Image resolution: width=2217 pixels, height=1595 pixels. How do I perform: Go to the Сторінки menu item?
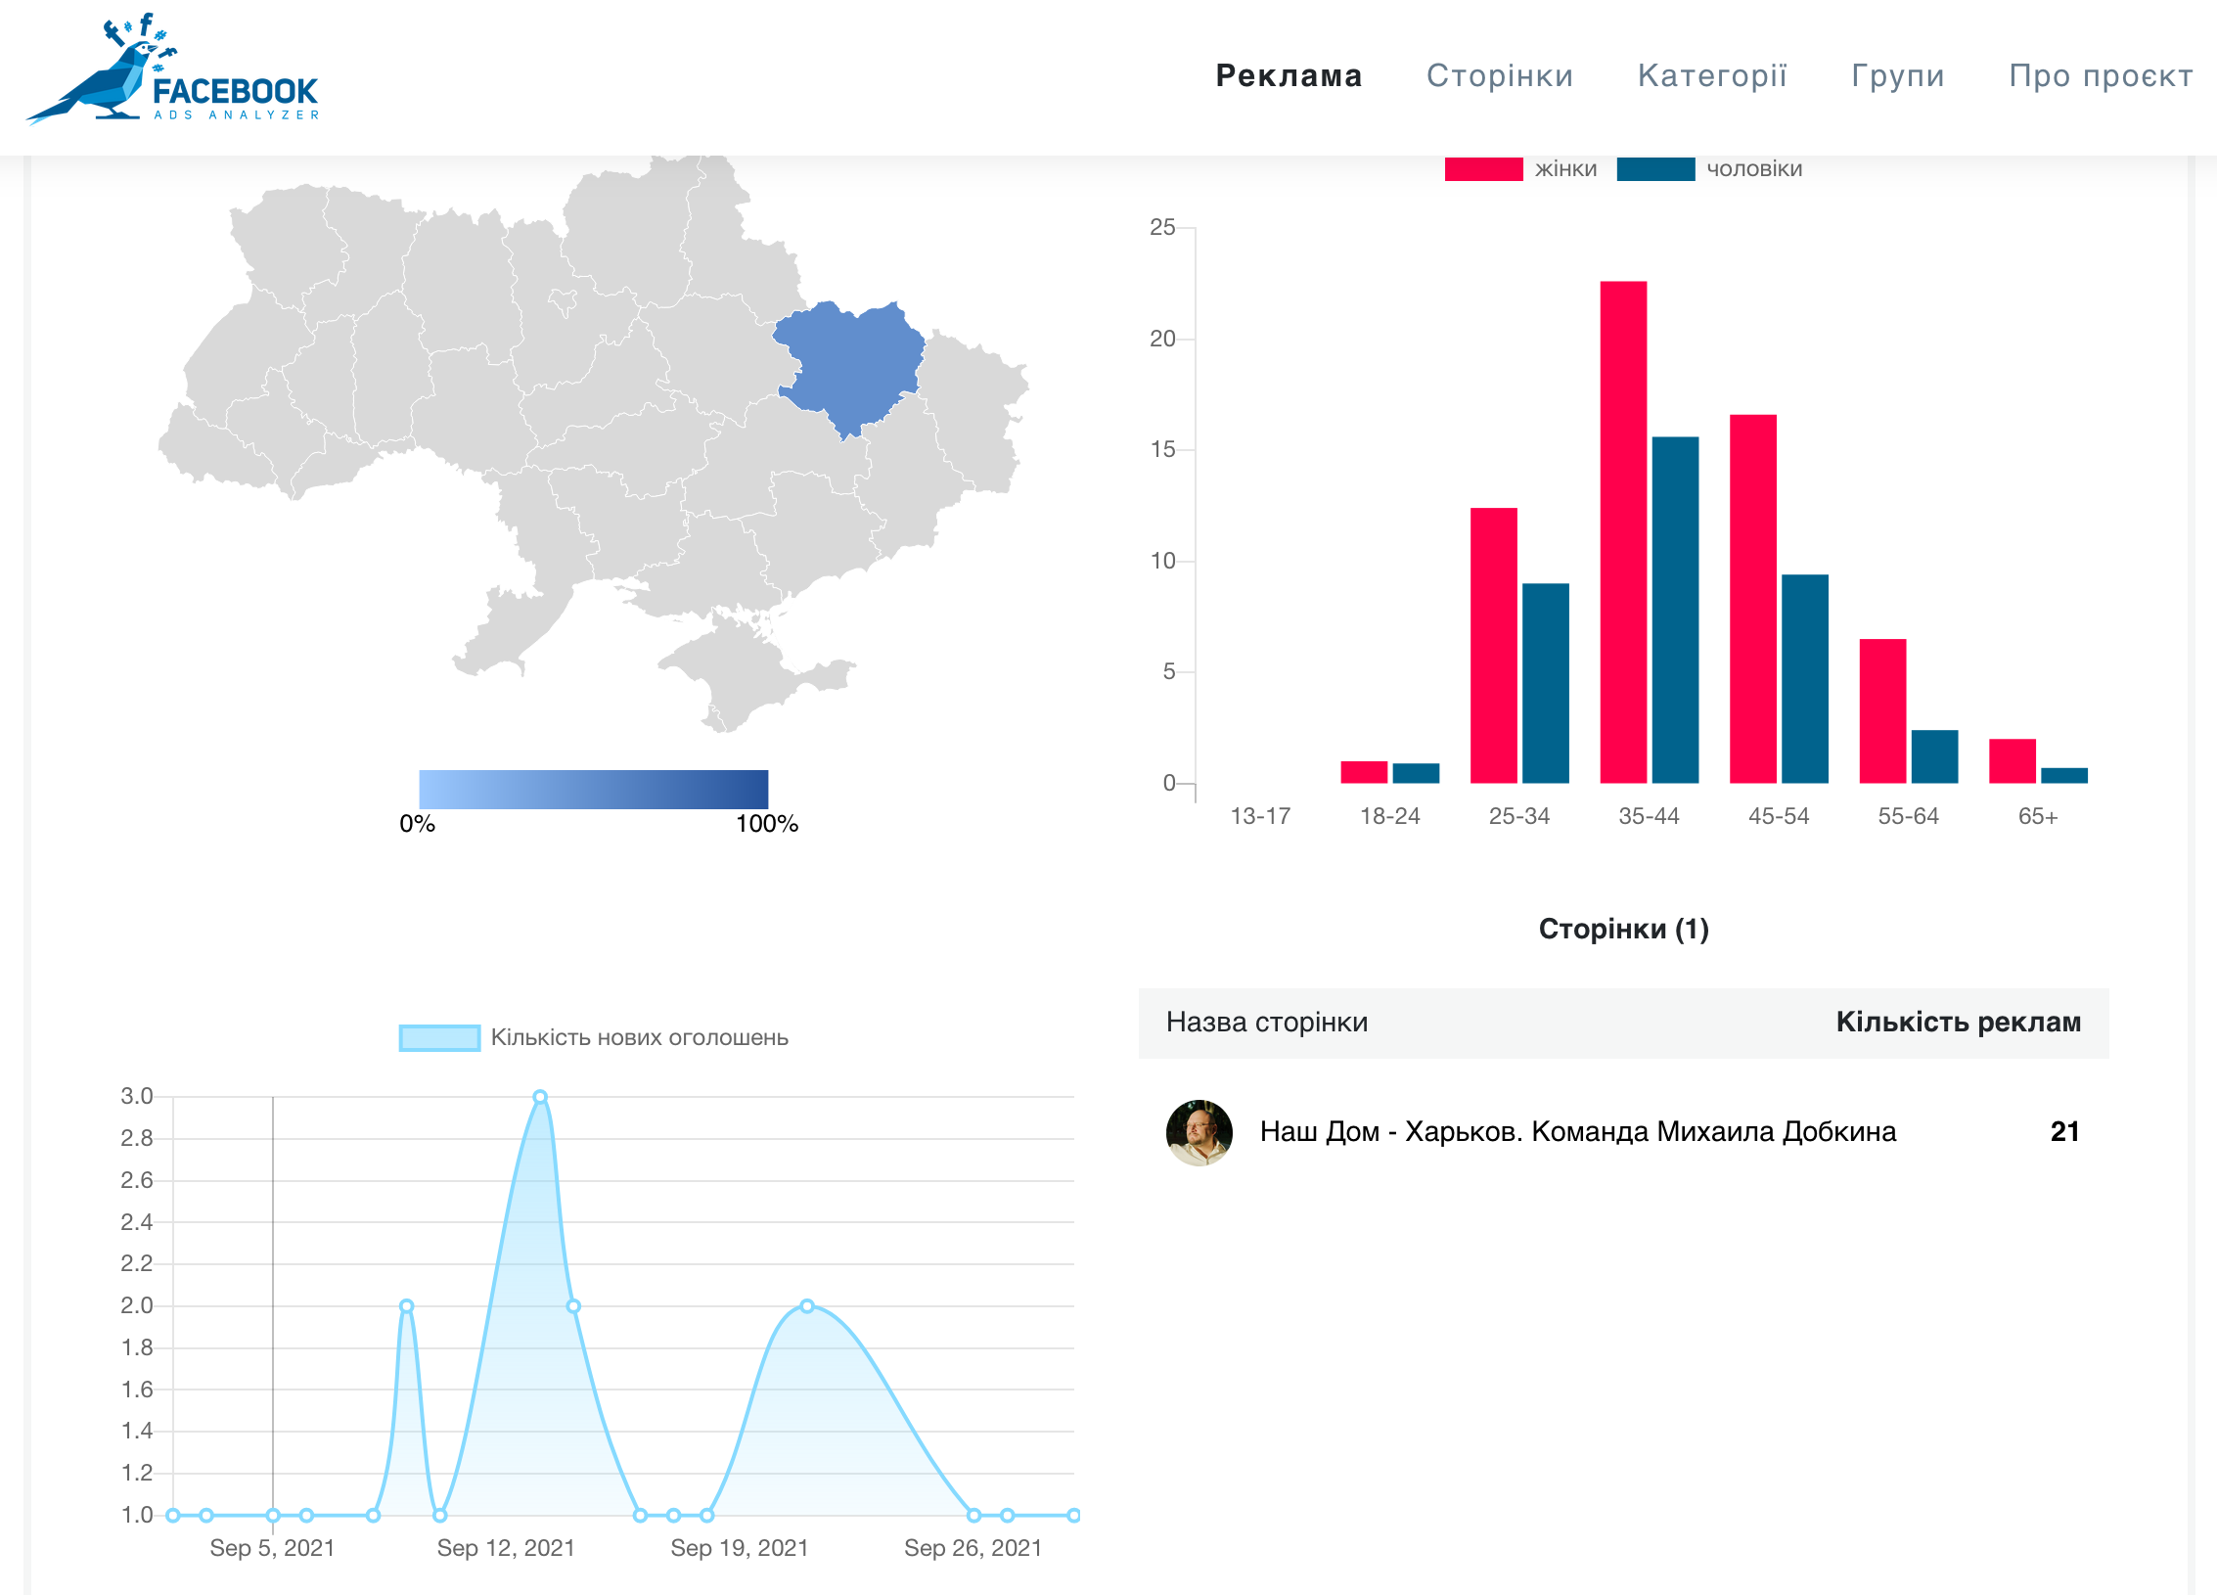(1499, 75)
